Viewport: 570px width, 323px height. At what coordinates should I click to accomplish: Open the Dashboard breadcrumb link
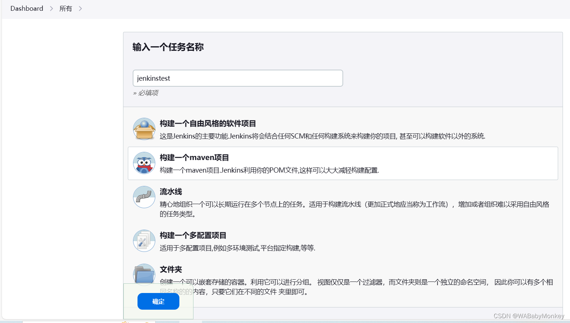(x=27, y=9)
